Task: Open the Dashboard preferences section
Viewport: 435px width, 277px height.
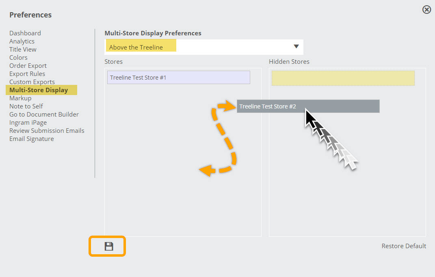Action: (25, 33)
